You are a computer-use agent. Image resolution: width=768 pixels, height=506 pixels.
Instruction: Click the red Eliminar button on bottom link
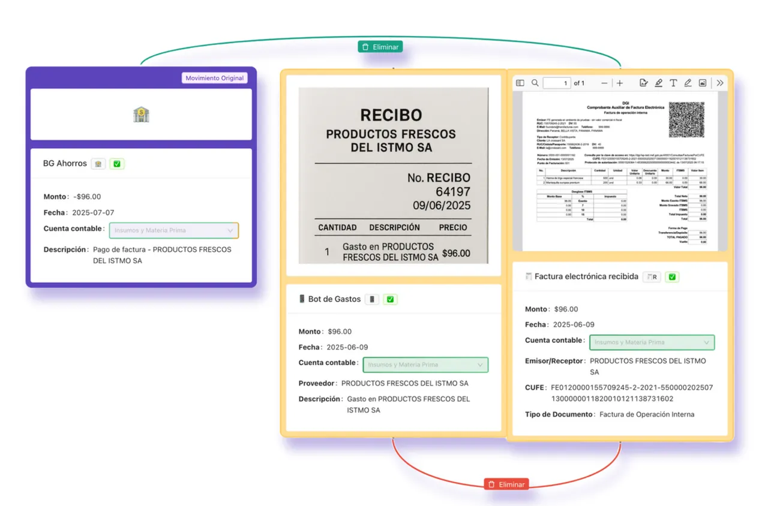pos(506,484)
